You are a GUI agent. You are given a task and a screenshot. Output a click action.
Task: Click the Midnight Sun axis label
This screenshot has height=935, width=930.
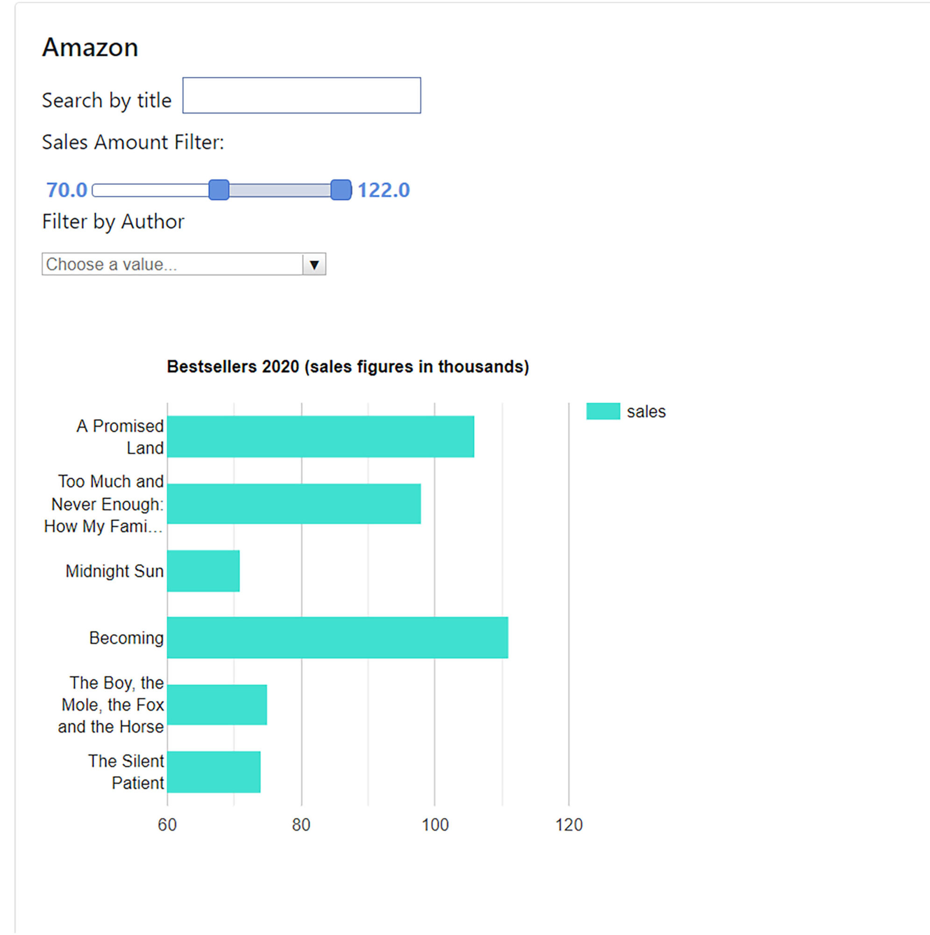coord(114,571)
